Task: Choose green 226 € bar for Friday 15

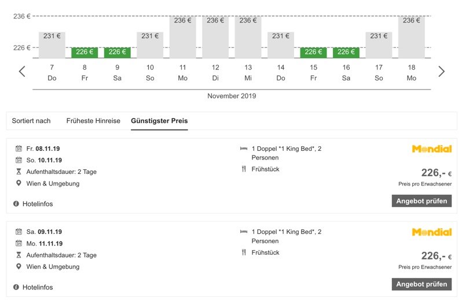Action: [314, 53]
